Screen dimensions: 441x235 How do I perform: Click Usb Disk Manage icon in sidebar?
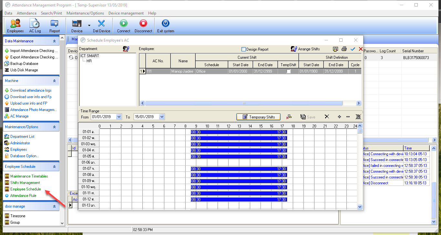[x=7, y=70]
